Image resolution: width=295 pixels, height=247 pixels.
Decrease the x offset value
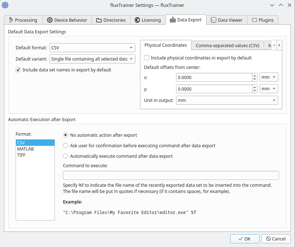pyautogui.click(x=255, y=79)
